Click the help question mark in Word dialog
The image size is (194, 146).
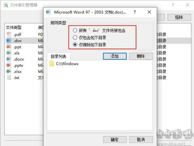[135, 12]
